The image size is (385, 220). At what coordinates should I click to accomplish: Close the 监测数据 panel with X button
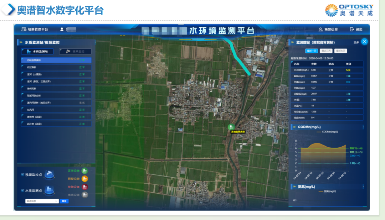coord(364,42)
